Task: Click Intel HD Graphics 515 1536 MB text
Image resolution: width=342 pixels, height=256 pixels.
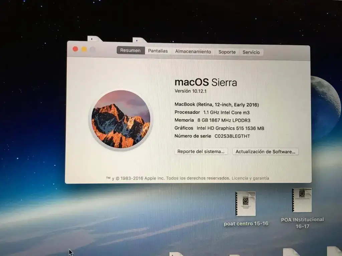Action: pos(230,128)
